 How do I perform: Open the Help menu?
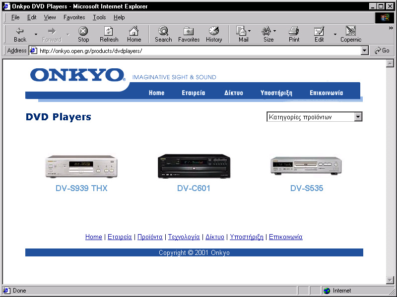pyautogui.click(x=119, y=17)
